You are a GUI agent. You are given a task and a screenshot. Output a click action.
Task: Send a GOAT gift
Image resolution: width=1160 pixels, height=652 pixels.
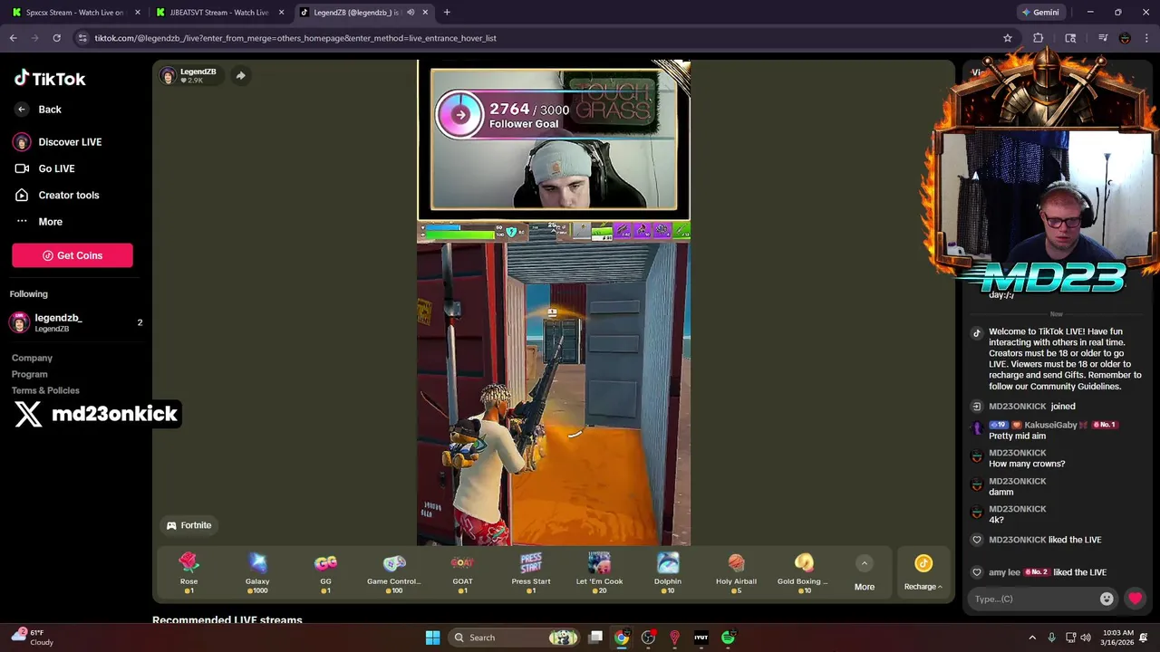tap(462, 573)
